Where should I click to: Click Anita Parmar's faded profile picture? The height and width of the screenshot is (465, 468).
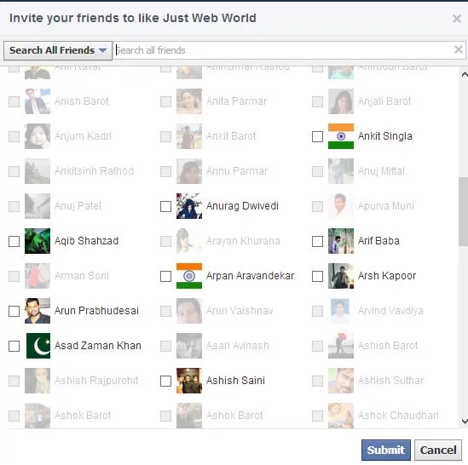click(189, 101)
